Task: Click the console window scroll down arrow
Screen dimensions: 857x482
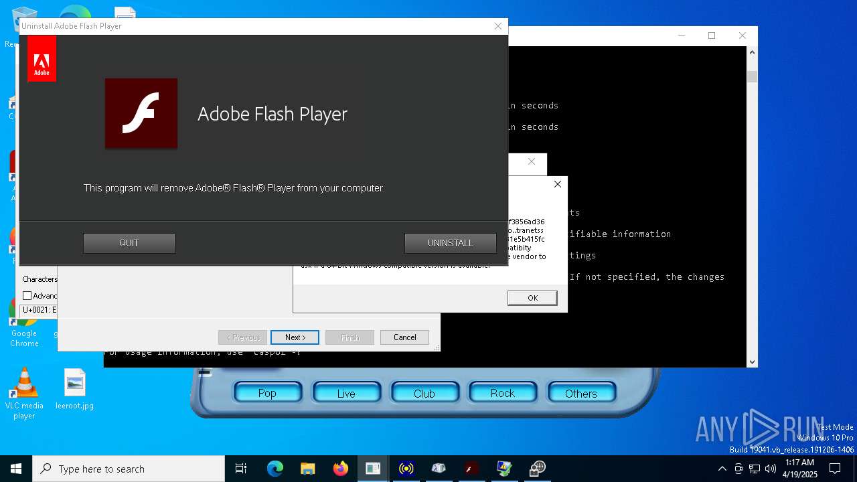Action: click(x=752, y=361)
